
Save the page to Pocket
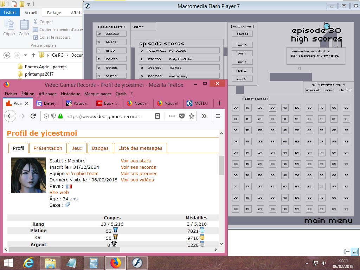(x=182, y=116)
